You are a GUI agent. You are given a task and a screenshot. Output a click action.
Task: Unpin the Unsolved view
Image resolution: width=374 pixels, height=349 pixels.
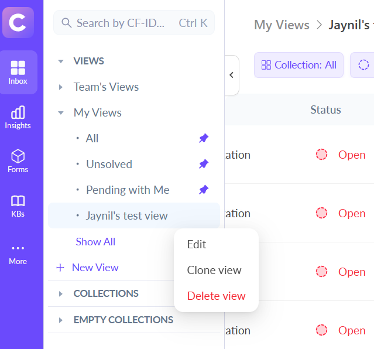204,164
